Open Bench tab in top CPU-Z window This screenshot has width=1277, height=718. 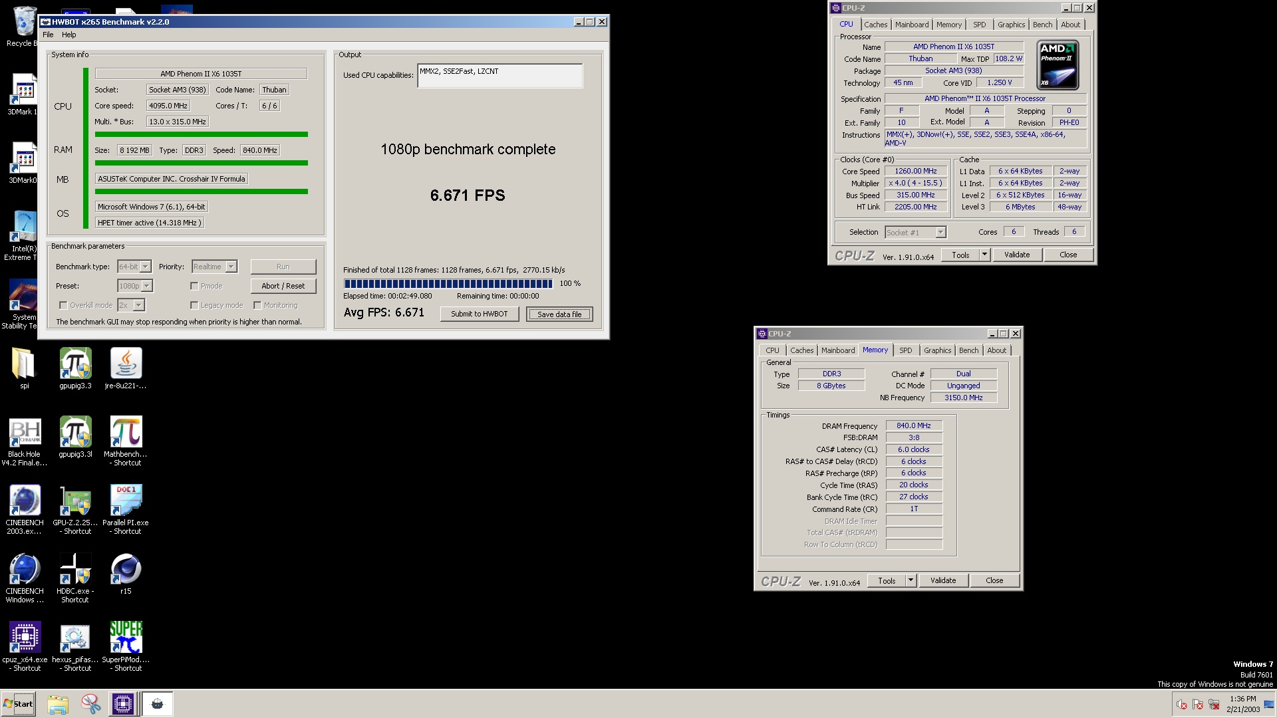coord(1043,25)
